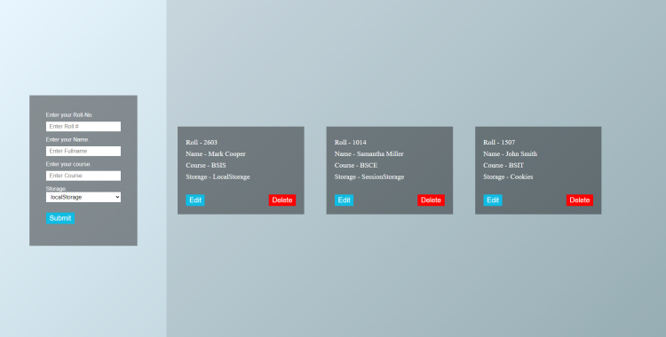Click the 'Enter your Roll-No.' label

pyautogui.click(x=69, y=115)
